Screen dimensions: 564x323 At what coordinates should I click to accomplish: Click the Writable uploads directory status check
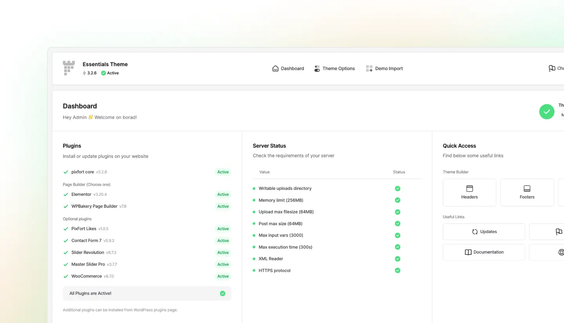[398, 188]
